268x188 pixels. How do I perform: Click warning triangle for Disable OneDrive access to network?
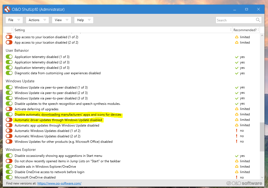click(237, 172)
